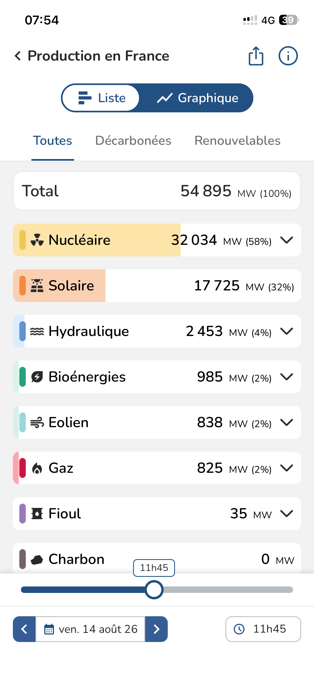
Task: Select the Décarbonées tab
Action: point(133,141)
